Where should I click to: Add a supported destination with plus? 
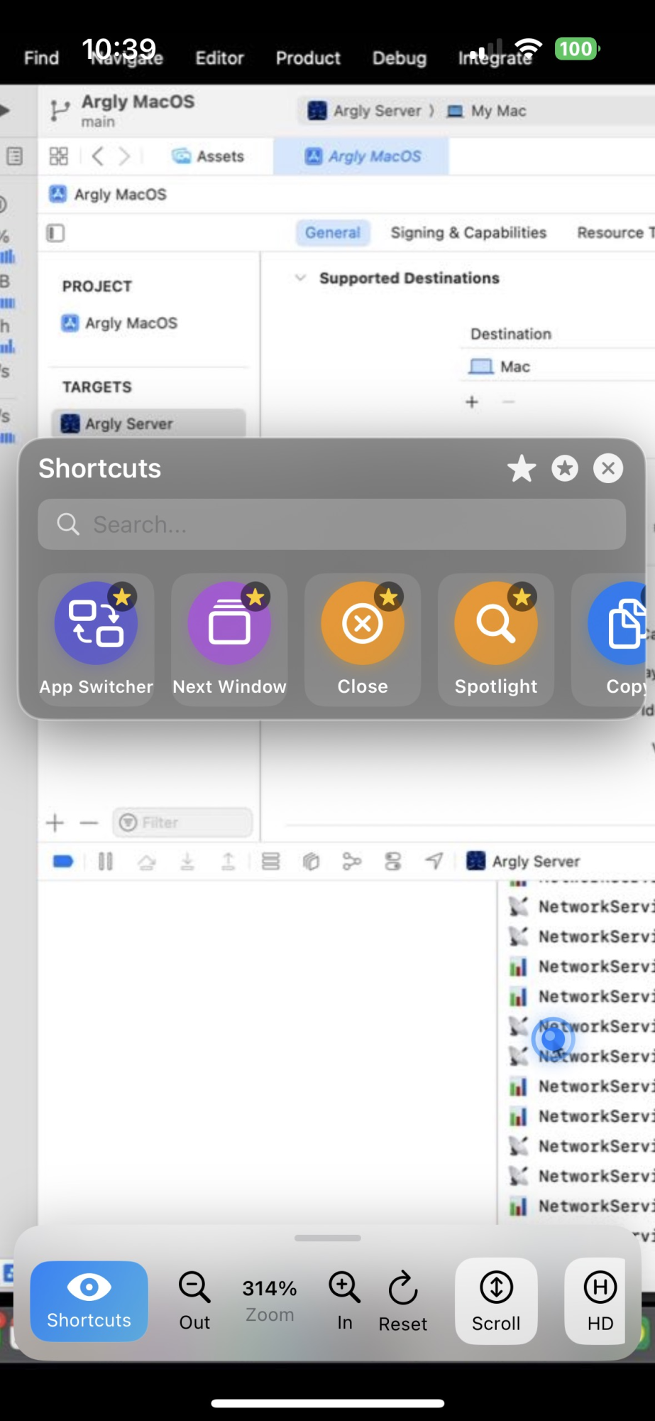tap(472, 402)
